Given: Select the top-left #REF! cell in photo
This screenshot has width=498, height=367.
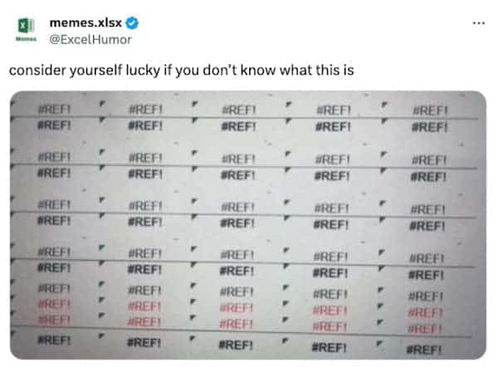Looking at the screenshot, I should click(54, 109).
